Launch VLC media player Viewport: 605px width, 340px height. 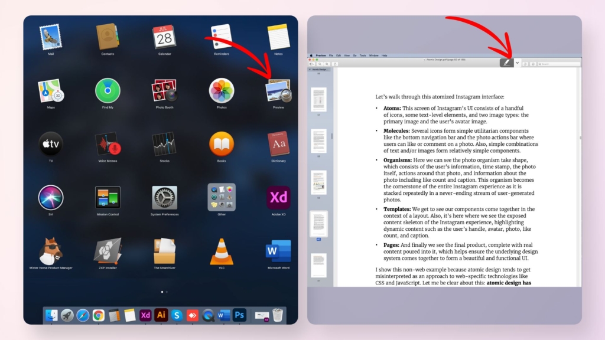pyautogui.click(x=222, y=251)
